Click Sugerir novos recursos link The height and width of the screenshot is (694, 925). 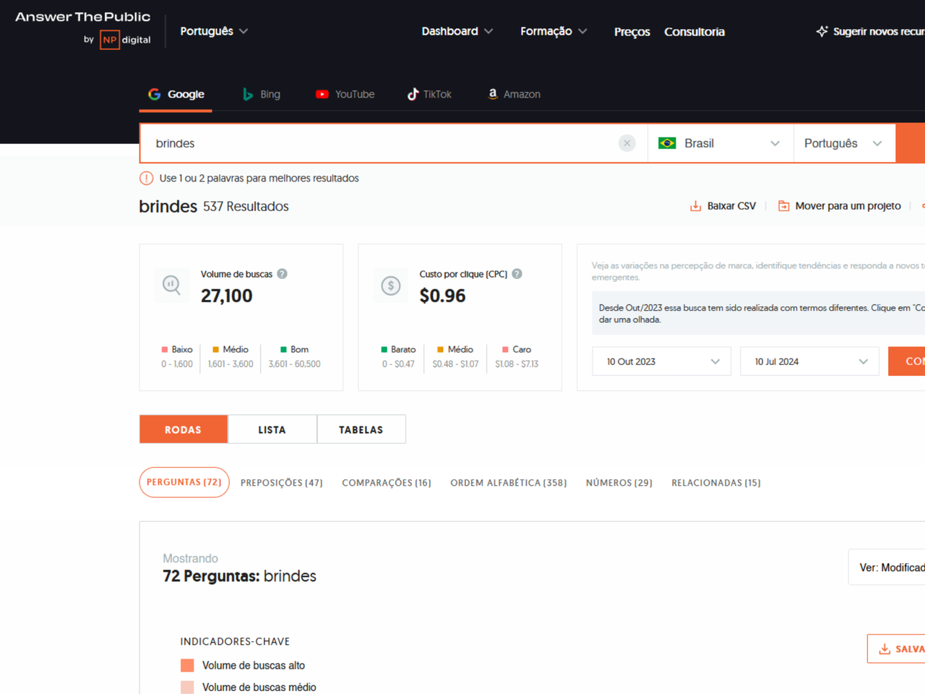(870, 31)
